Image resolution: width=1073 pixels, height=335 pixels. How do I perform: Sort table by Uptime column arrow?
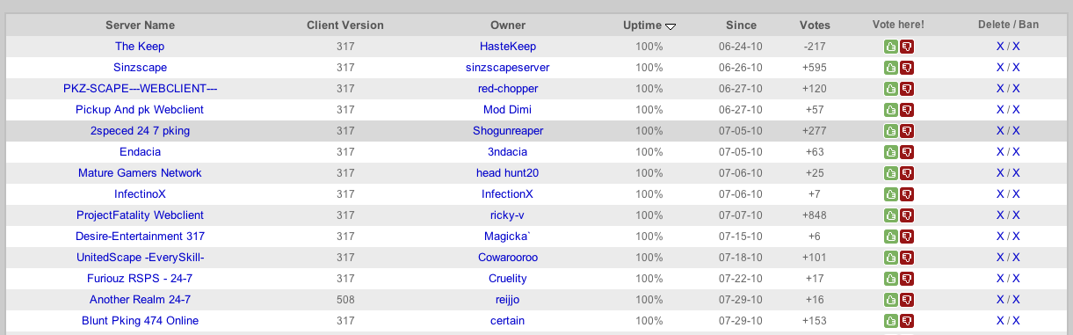coord(671,26)
